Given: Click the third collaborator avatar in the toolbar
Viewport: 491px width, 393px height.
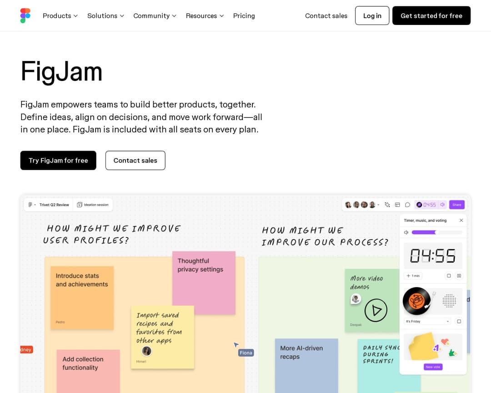Looking at the screenshot, I should 364,205.
